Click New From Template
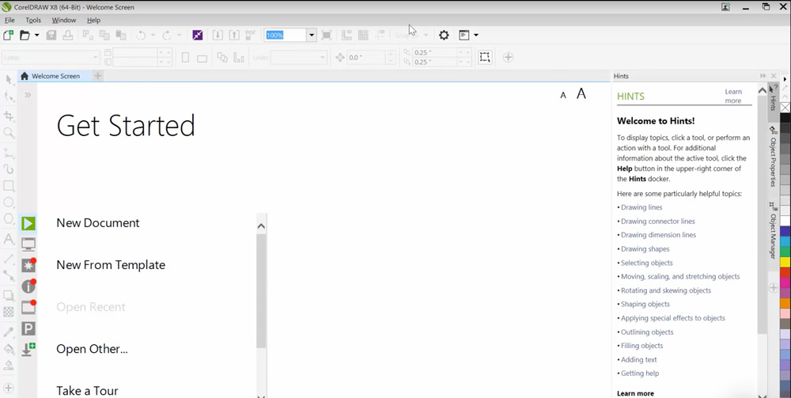 pos(111,265)
